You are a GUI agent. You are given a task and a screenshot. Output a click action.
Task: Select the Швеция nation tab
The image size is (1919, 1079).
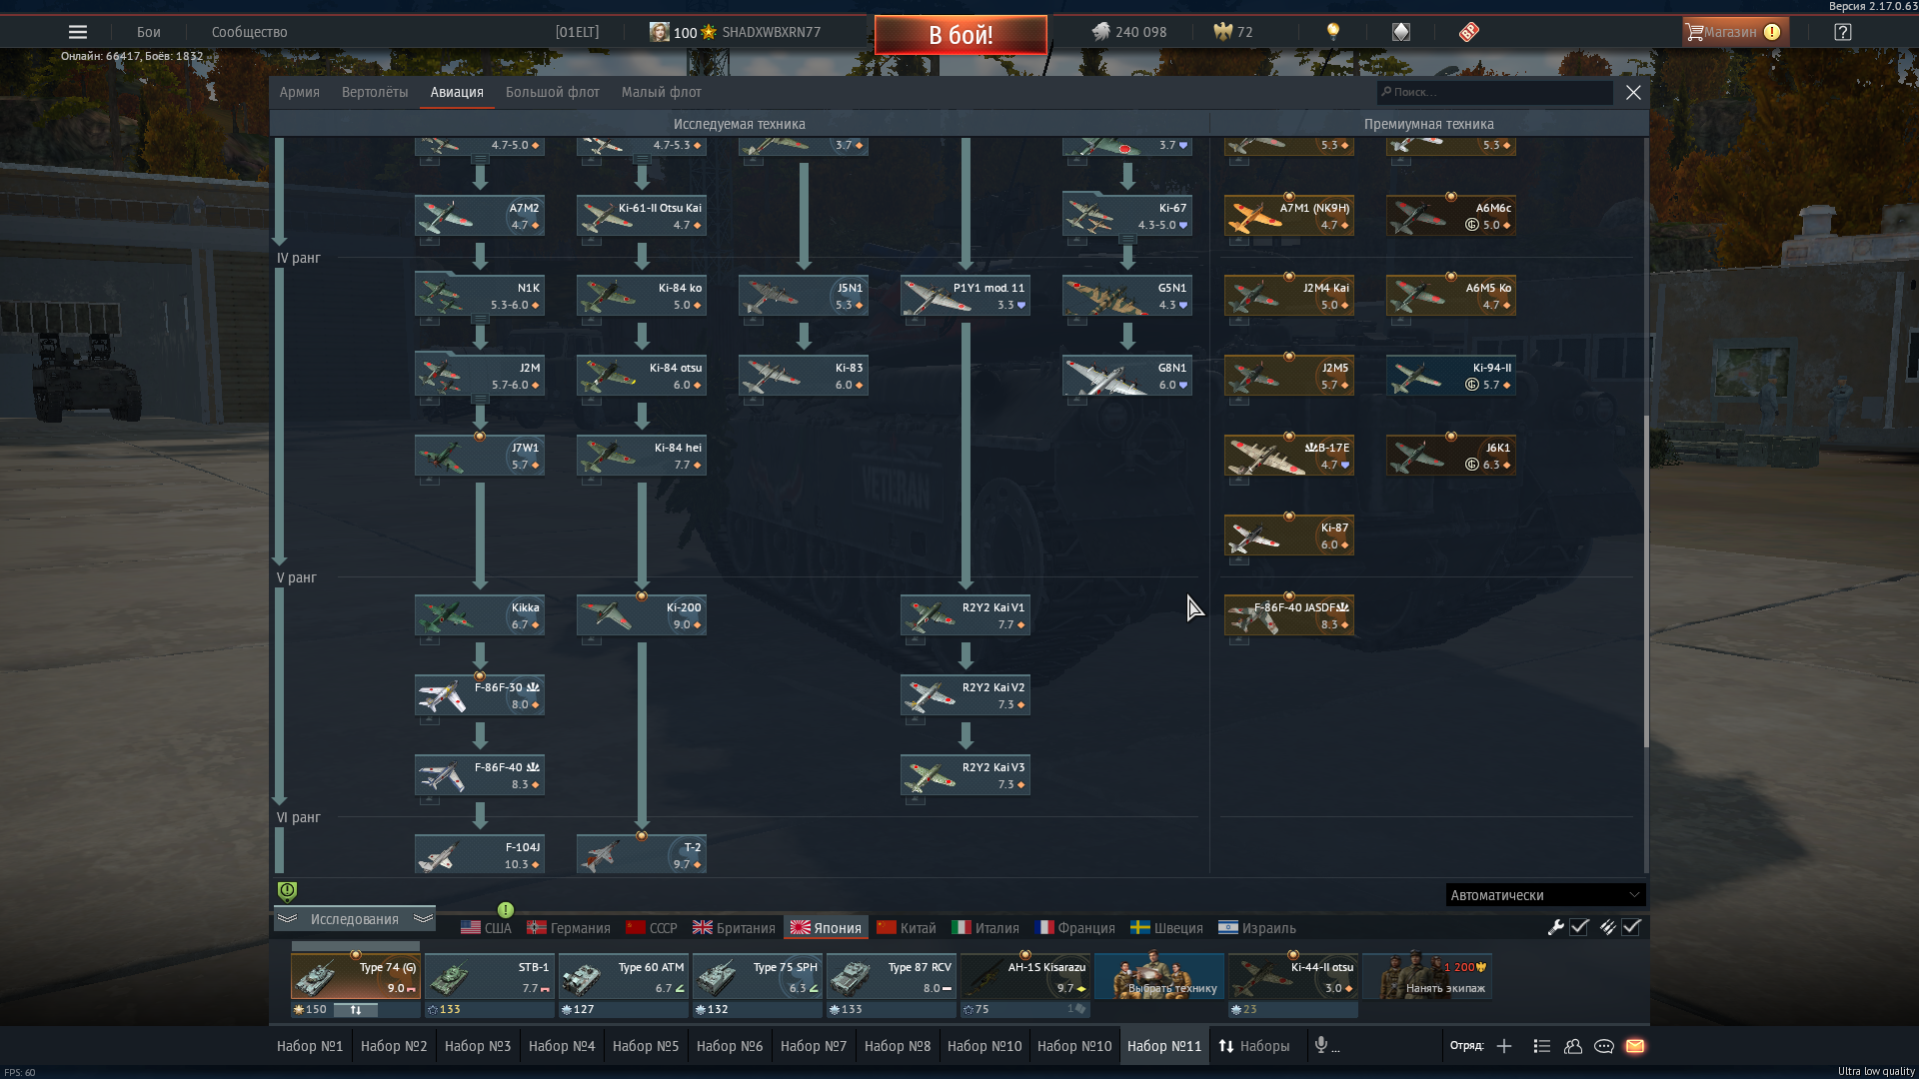(1166, 928)
